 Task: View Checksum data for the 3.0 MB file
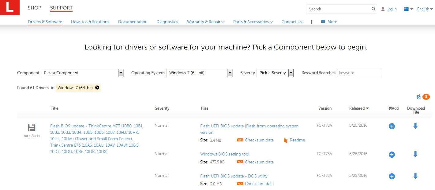coord(259,184)
